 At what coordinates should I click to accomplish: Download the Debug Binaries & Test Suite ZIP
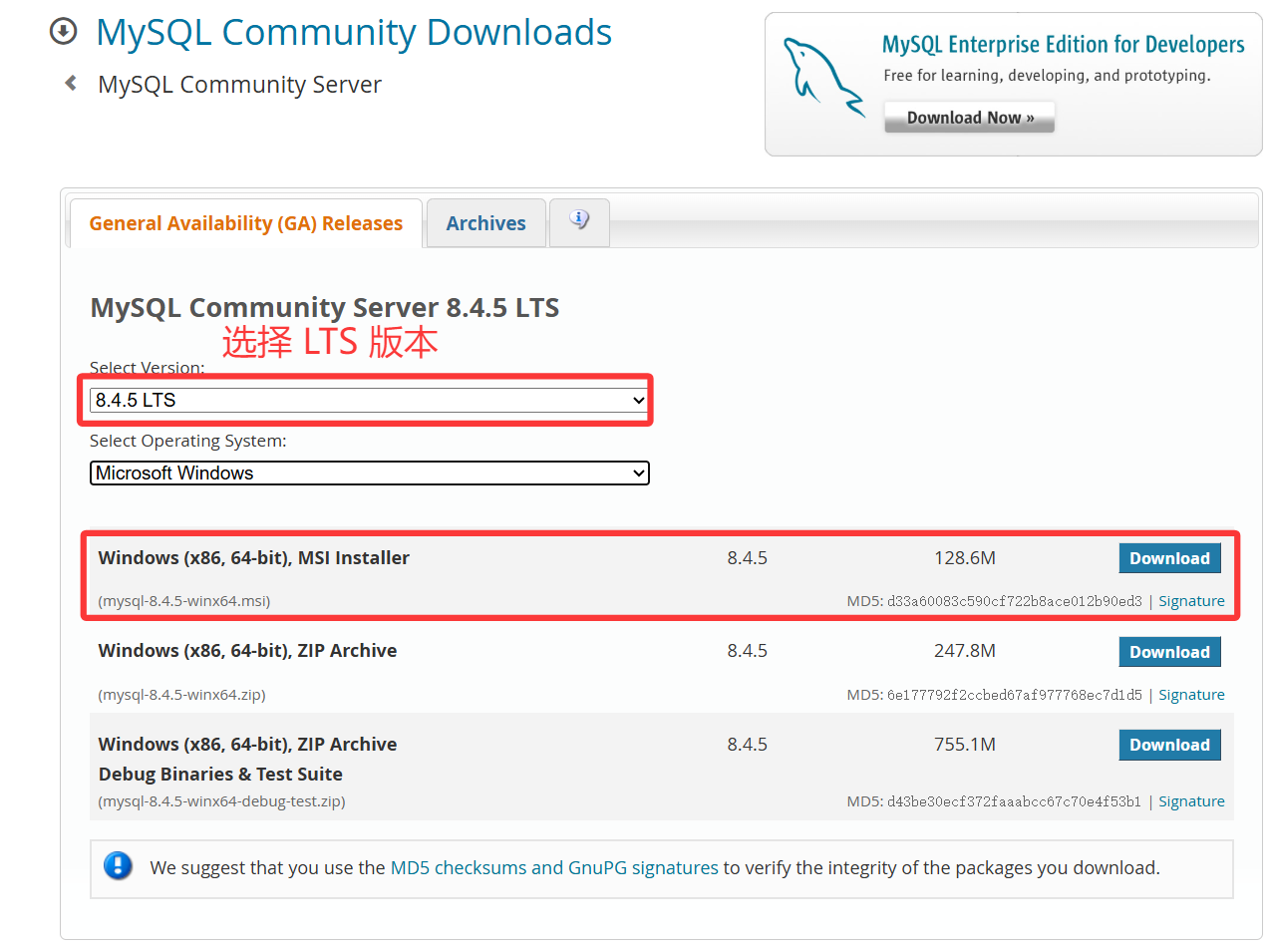tap(1169, 745)
